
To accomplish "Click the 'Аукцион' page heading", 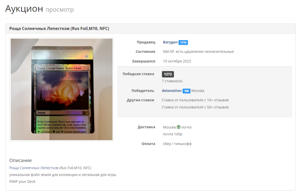I will [x=24, y=9].
